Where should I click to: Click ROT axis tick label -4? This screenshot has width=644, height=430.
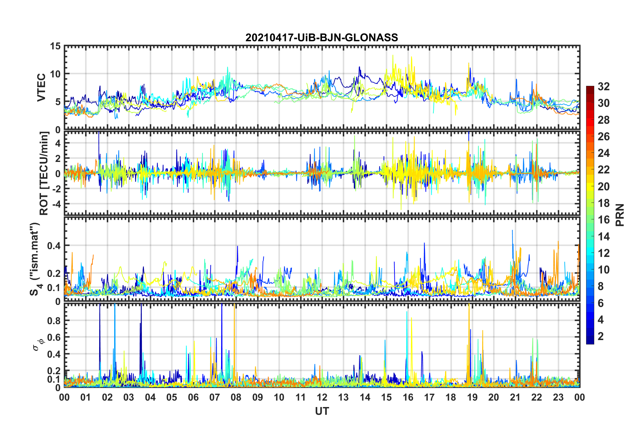pyautogui.click(x=56, y=204)
